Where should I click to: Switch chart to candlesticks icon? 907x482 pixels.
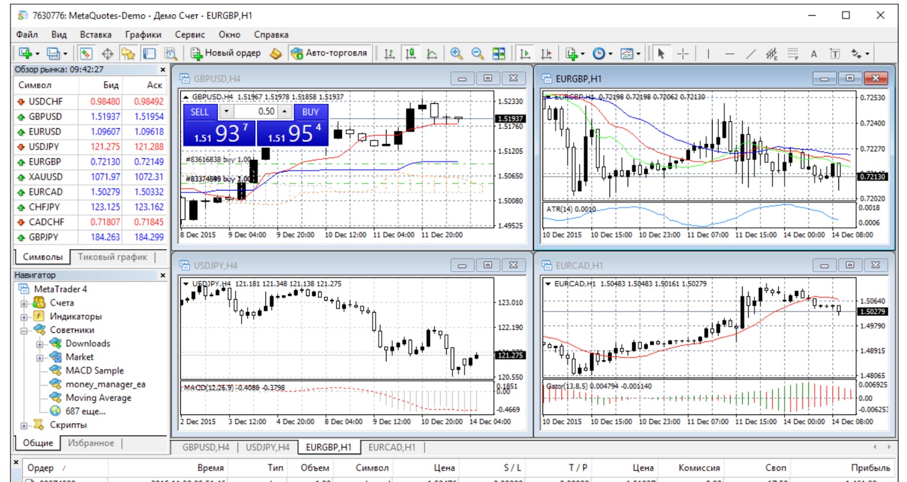point(410,53)
